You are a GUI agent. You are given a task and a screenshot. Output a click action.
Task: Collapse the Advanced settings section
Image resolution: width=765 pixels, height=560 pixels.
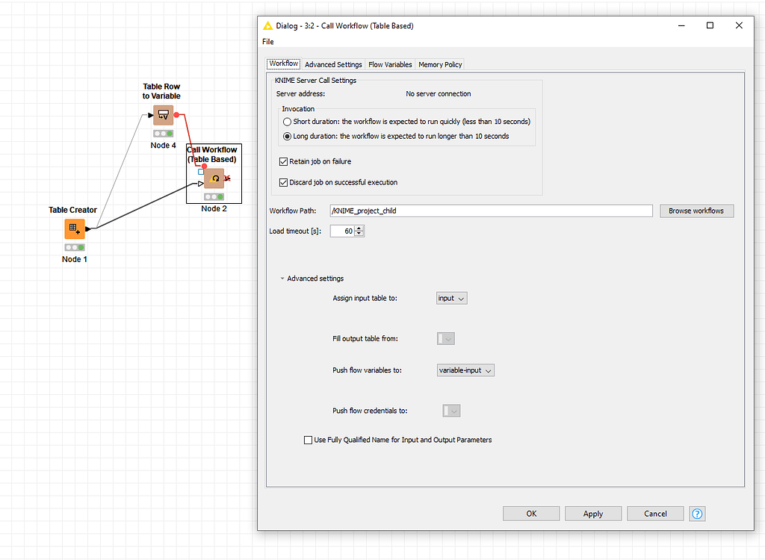[284, 278]
